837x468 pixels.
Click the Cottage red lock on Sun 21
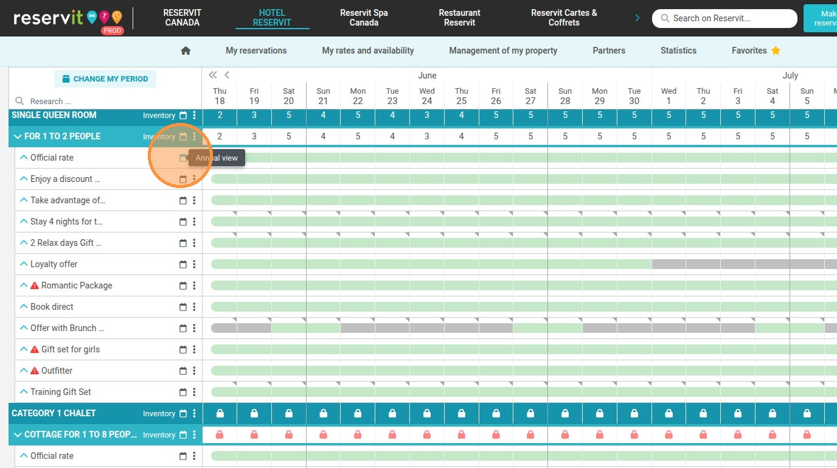324,435
